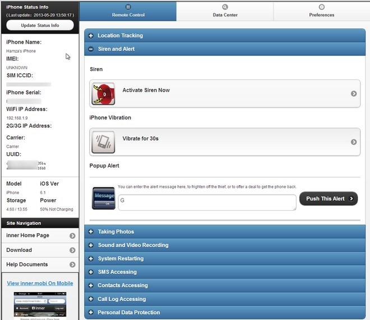Switch to the Data Center tab

pos(225,11)
